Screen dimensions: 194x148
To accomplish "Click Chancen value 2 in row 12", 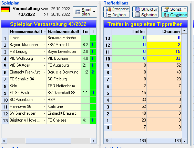I will click(164, 45).
